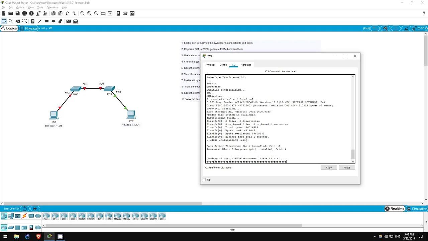This screenshot has width=428, height=241.
Task: Select the Draw Rectangle tool
Action: click(x=47, y=21)
